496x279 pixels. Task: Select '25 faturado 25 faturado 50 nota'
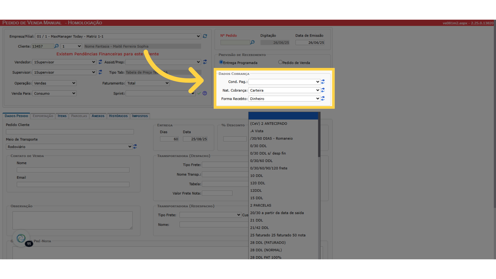point(283,235)
